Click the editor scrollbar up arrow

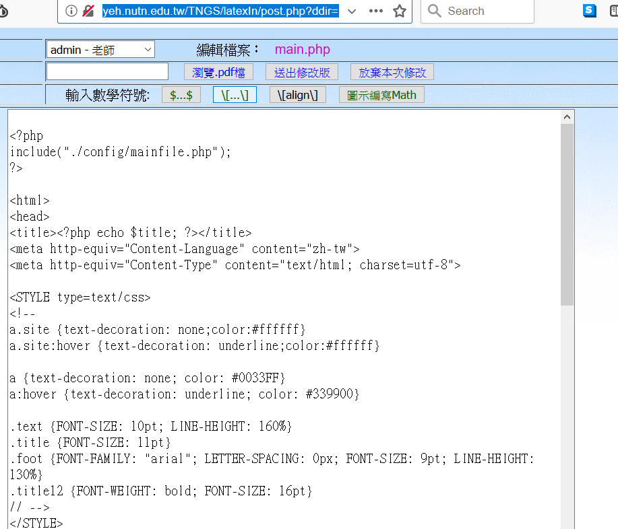point(567,117)
